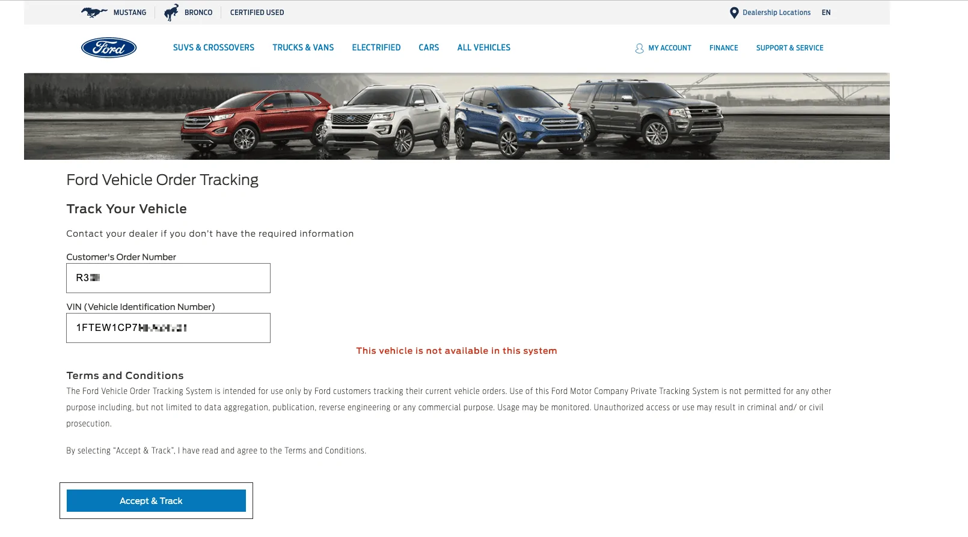This screenshot has height=537, width=968.
Task: Click the dealership location pin icon
Action: pos(734,13)
